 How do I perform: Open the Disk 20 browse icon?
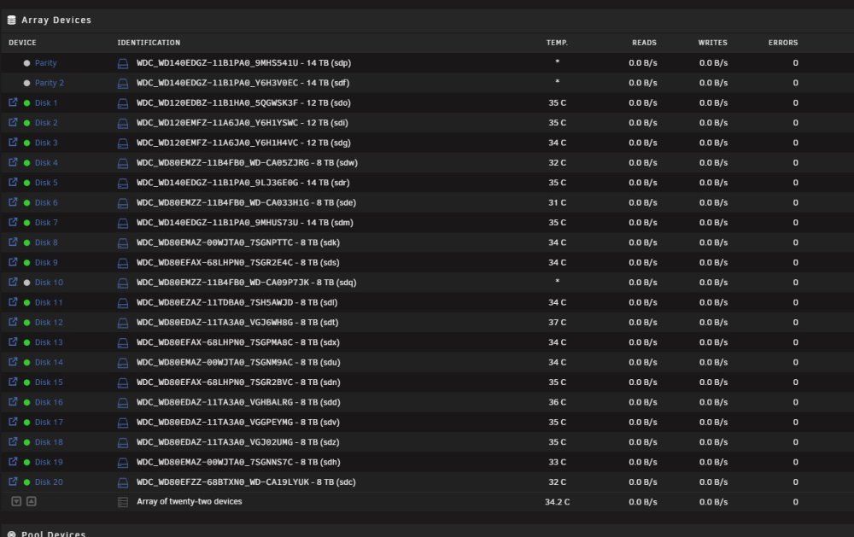(x=13, y=482)
